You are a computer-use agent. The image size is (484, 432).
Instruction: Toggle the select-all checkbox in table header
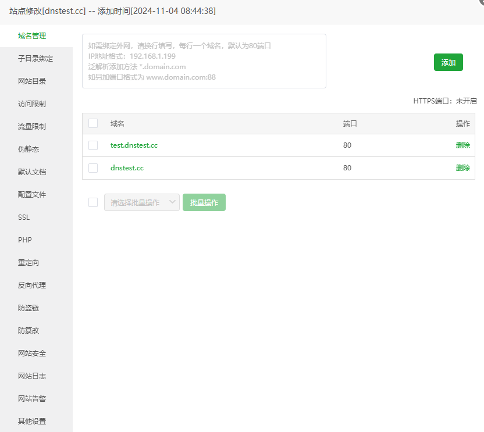pos(93,123)
